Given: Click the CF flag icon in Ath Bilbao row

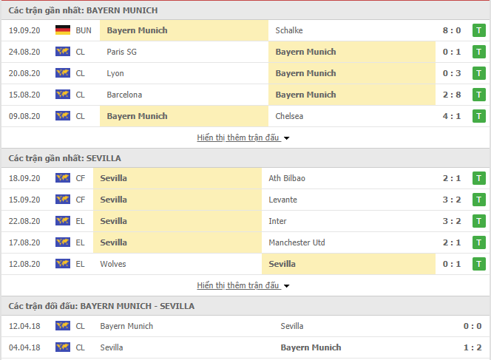Looking at the screenshot, I should point(63,178).
